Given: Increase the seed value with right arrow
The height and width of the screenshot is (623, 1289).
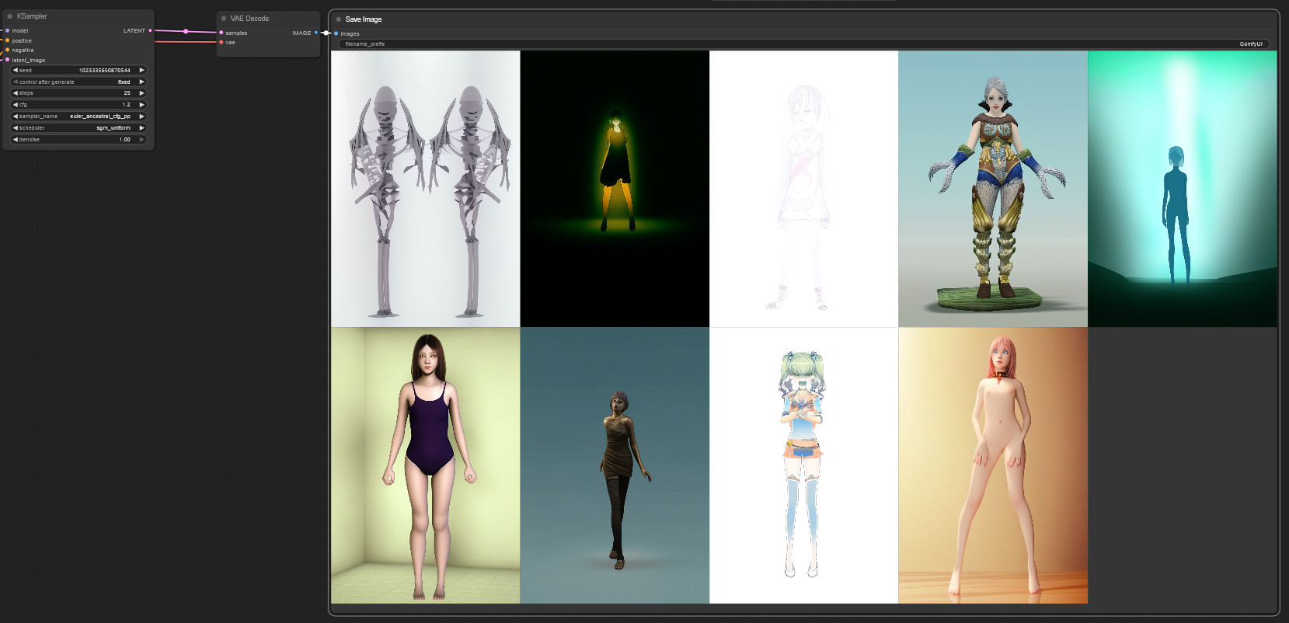Looking at the screenshot, I should tap(141, 70).
